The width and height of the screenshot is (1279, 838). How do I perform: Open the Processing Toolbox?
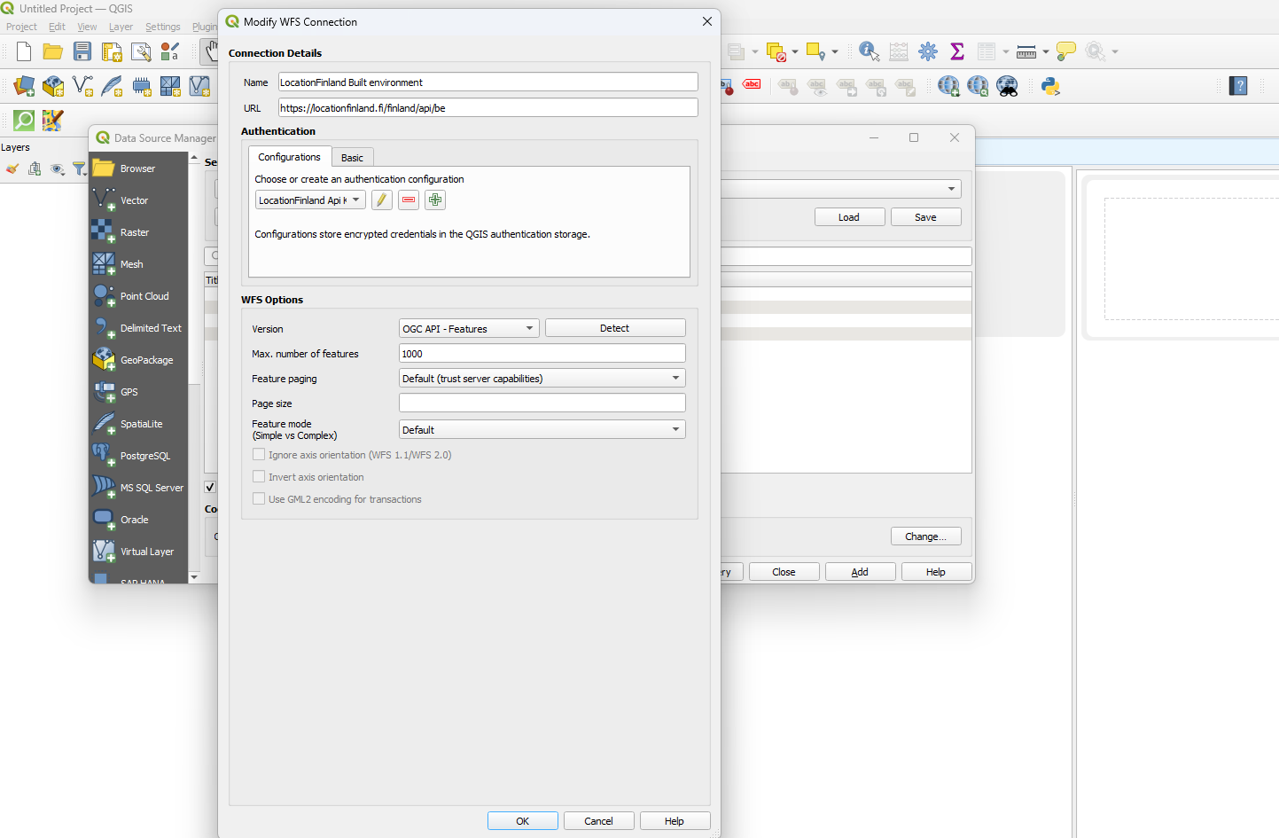click(x=928, y=51)
